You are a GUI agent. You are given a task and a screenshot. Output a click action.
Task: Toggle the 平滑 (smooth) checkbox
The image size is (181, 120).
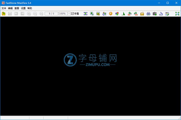(x=72, y=14)
